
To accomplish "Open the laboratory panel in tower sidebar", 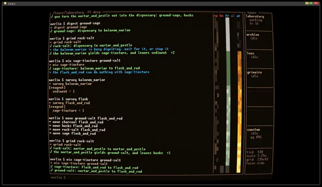I will pyautogui.click(x=259, y=22).
